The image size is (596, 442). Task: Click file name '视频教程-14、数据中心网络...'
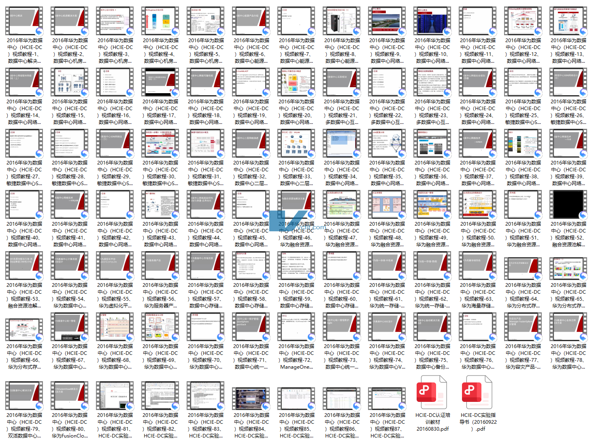(x=24, y=112)
